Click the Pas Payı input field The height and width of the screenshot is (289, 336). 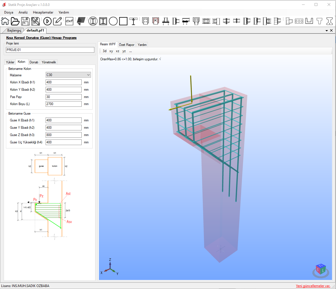[x=64, y=97]
